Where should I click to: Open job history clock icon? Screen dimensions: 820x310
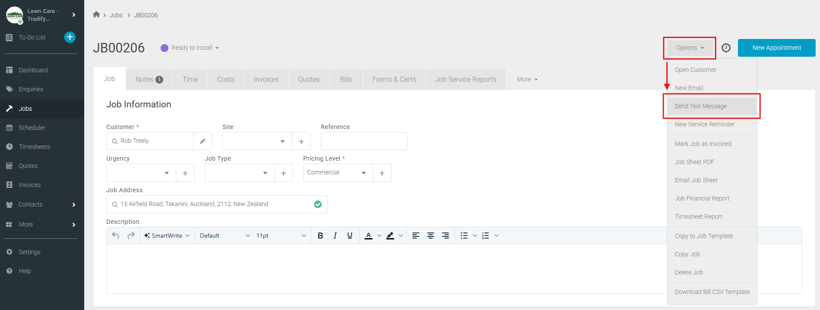click(x=726, y=48)
